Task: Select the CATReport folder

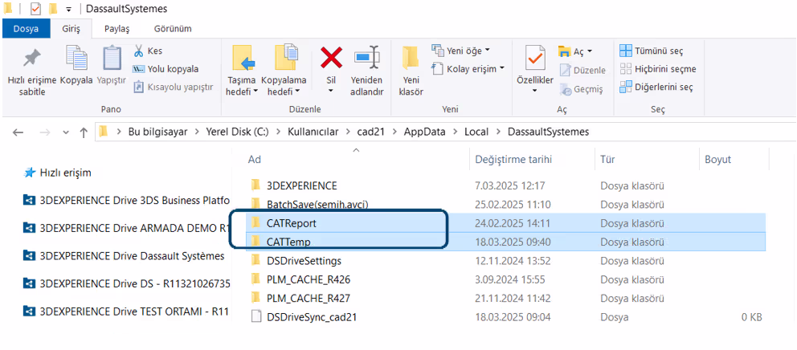Action: [x=505, y=223]
